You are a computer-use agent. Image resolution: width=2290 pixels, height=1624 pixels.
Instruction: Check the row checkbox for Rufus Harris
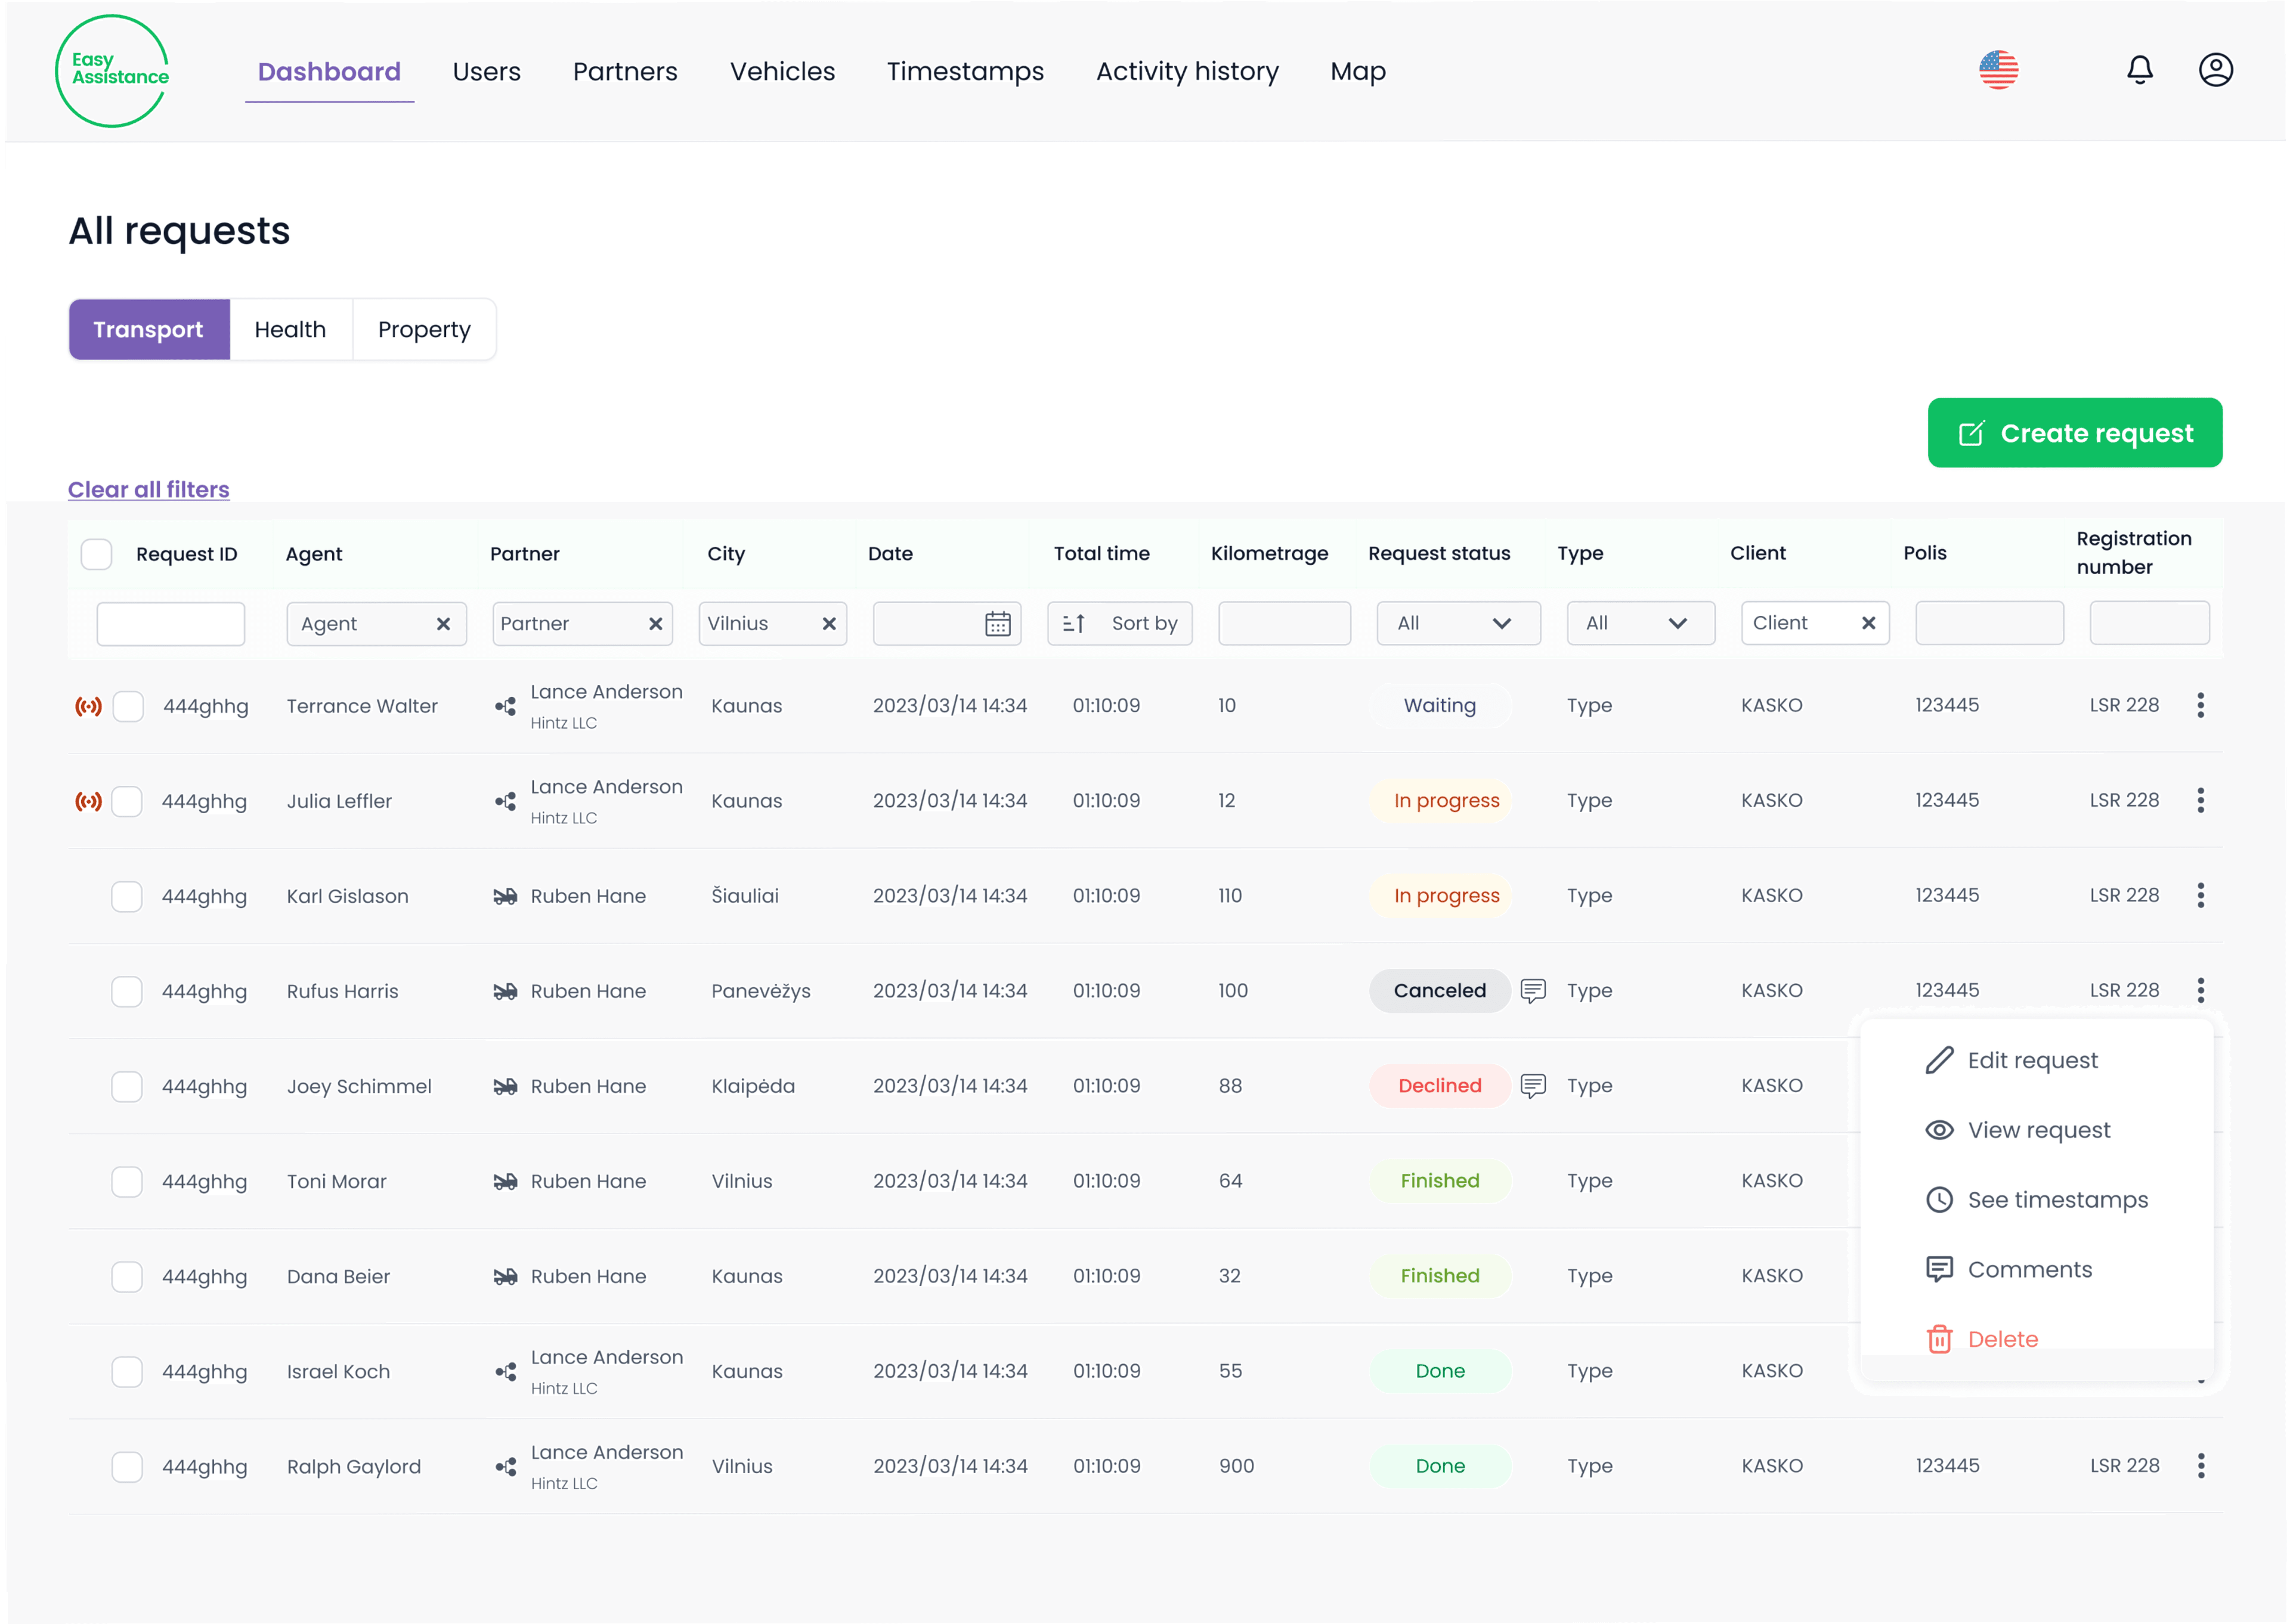pos(126,991)
